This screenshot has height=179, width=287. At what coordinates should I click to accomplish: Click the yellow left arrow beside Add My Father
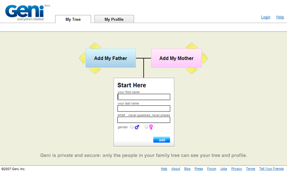[x=82, y=58]
